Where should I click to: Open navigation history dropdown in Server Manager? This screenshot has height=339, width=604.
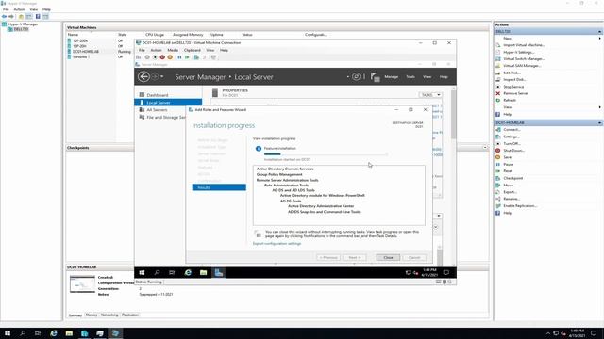pyautogui.click(x=161, y=77)
